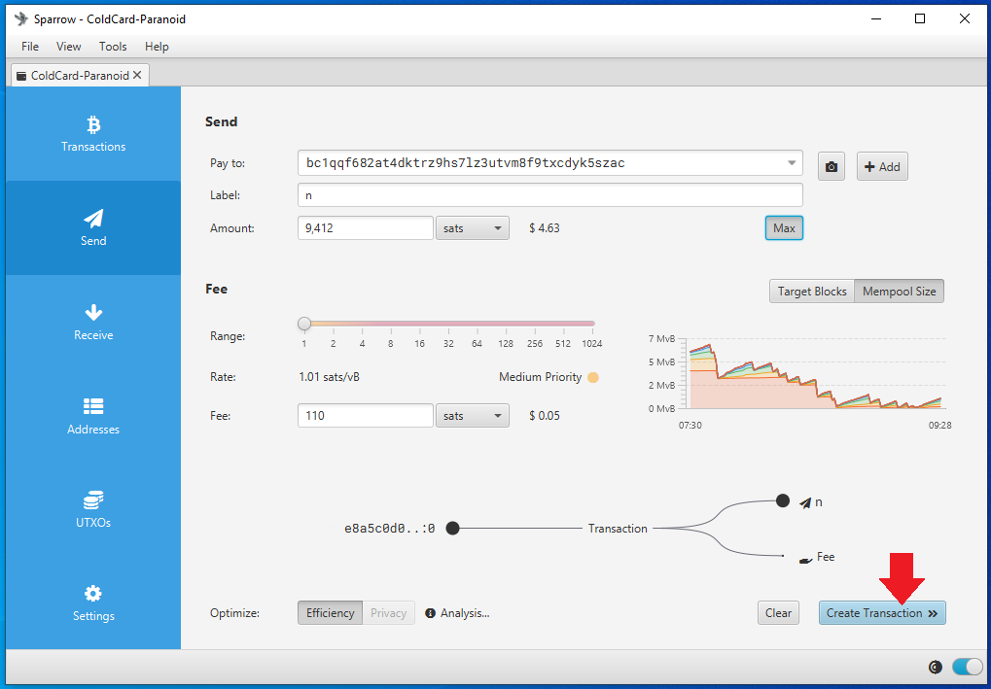The image size is (991, 689).
Task: Click the 'Transaction' label in the diagram
Action: 618,529
